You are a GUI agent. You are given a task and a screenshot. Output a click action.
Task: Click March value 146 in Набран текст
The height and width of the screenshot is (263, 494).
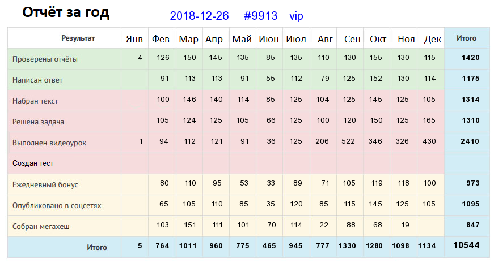coord(189,100)
